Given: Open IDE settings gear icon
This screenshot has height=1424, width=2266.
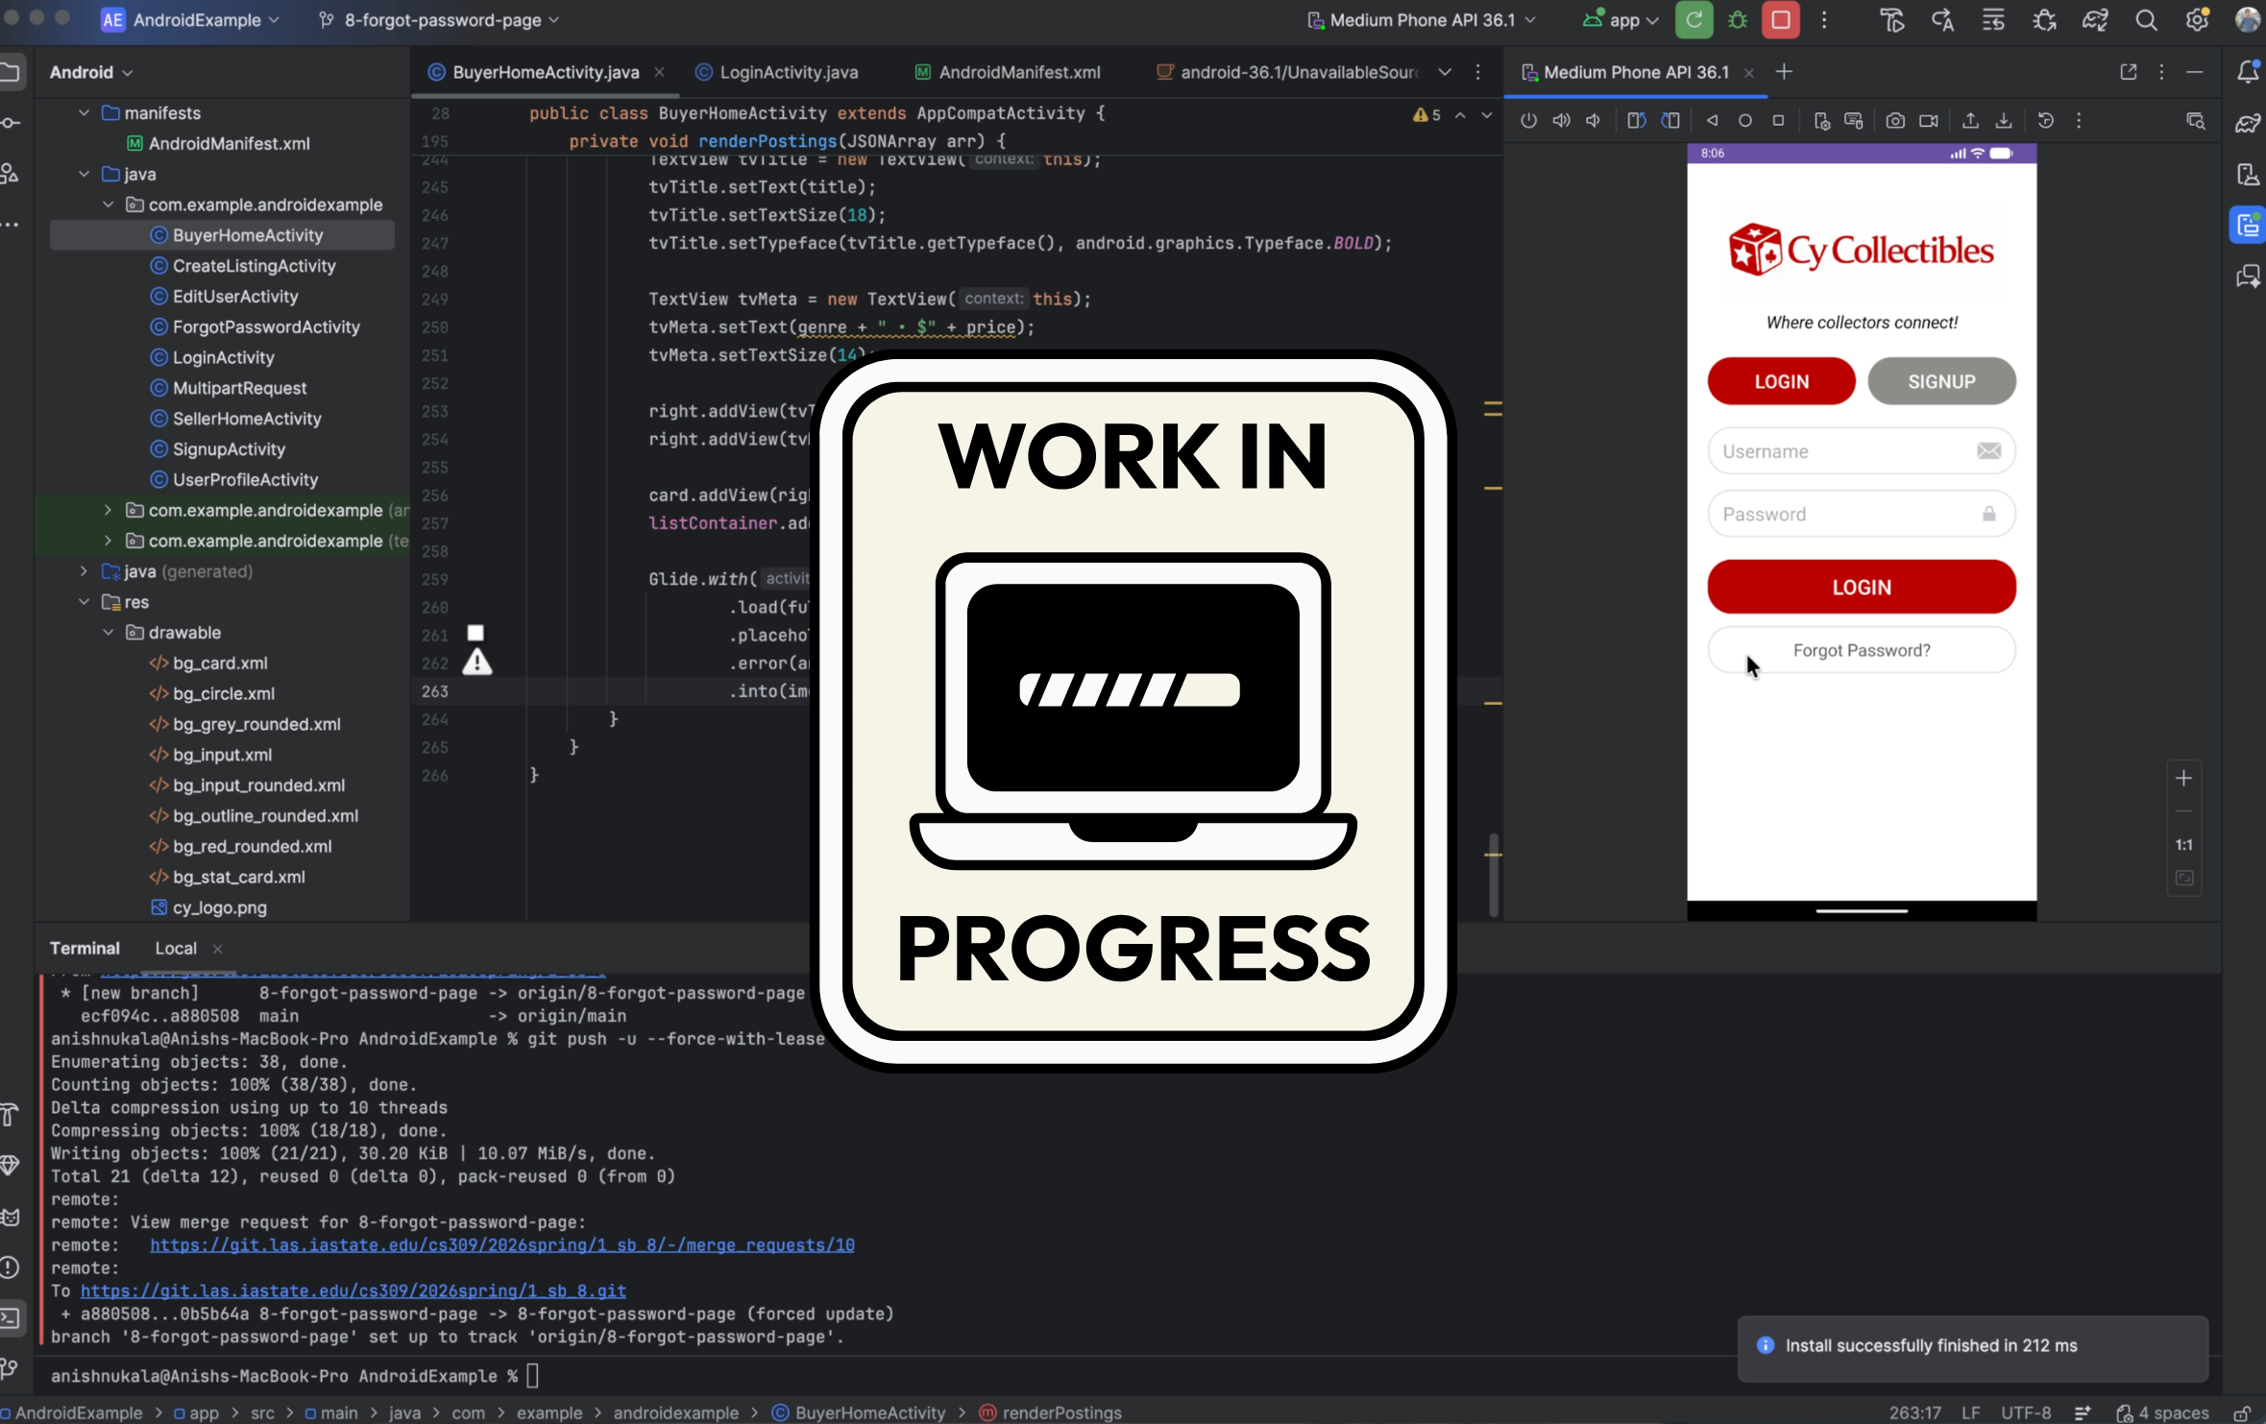Looking at the screenshot, I should (x=2197, y=20).
